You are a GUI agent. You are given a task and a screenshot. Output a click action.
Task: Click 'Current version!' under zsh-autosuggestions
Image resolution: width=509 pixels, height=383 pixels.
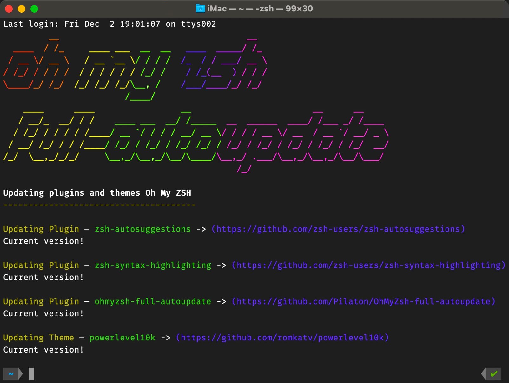point(43,241)
